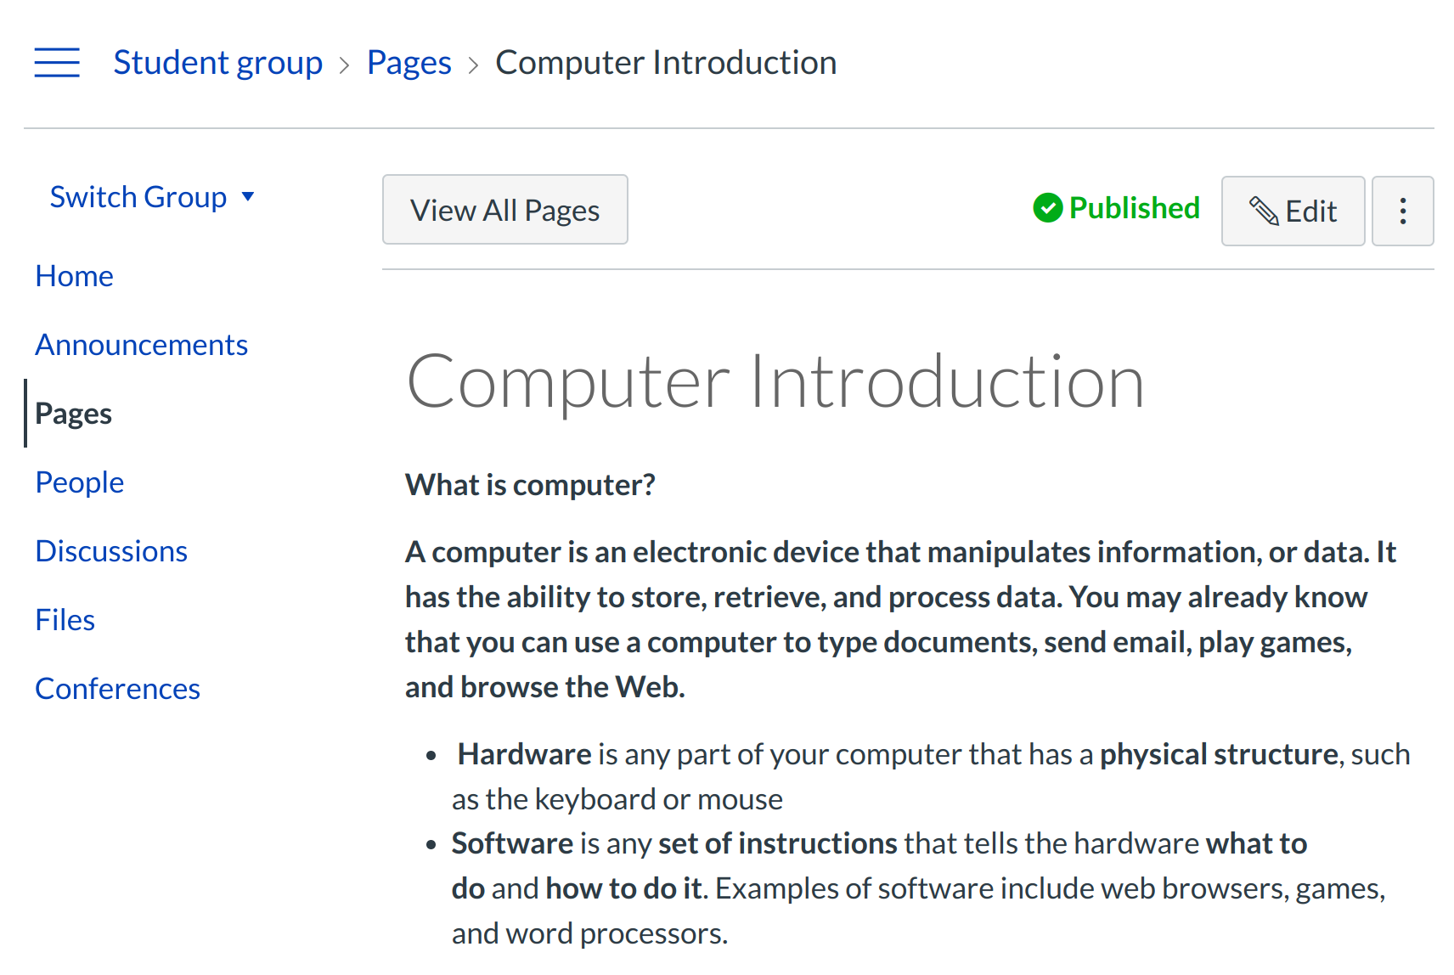1454x975 pixels.
Task: Navigate to People in the sidebar
Action: click(x=79, y=482)
